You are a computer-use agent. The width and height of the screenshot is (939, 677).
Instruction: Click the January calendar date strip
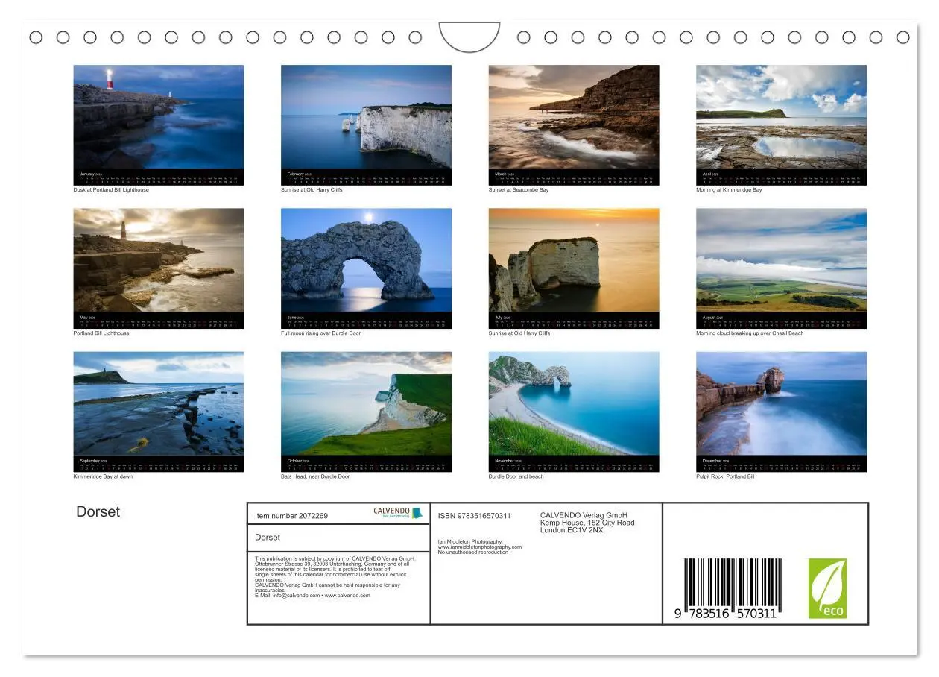[x=159, y=177]
